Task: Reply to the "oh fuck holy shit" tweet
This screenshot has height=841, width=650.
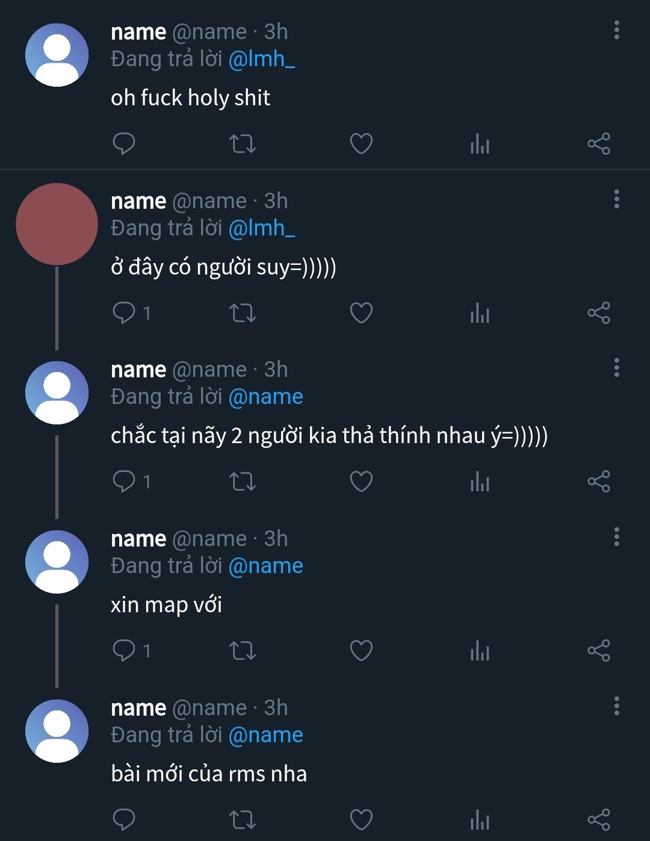Action: click(124, 144)
